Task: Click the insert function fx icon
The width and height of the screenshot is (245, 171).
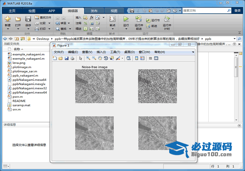Action: pyautogui.click(x=91, y=17)
